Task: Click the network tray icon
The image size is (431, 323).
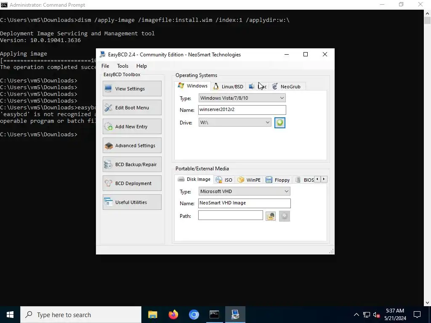Action: click(x=367, y=315)
